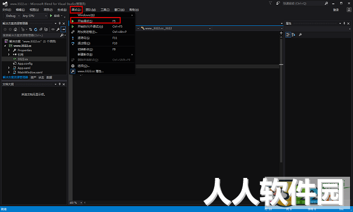The height and width of the screenshot is (212, 353).
Task: Open the Debug configuration dropdown
Action: pos(12,16)
